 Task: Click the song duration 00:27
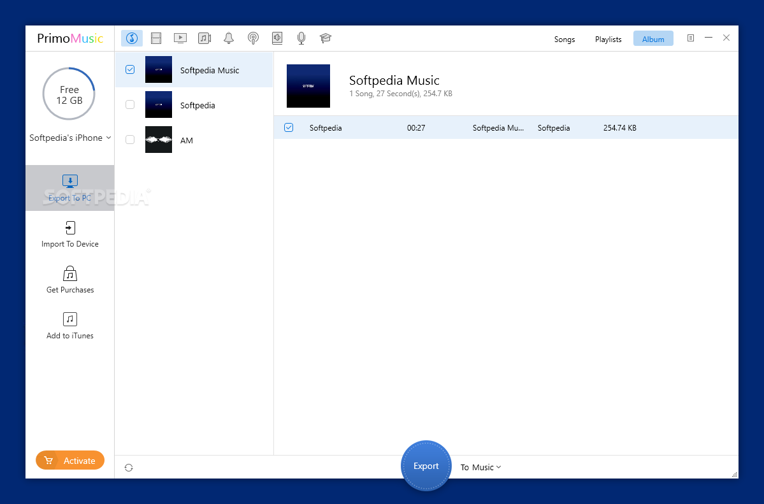(x=416, y=127)
